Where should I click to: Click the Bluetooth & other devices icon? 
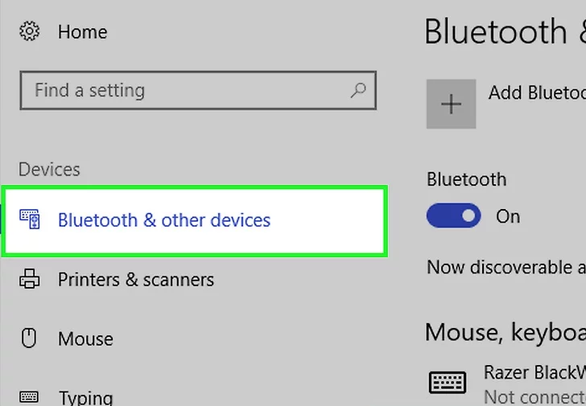point(30,220)
